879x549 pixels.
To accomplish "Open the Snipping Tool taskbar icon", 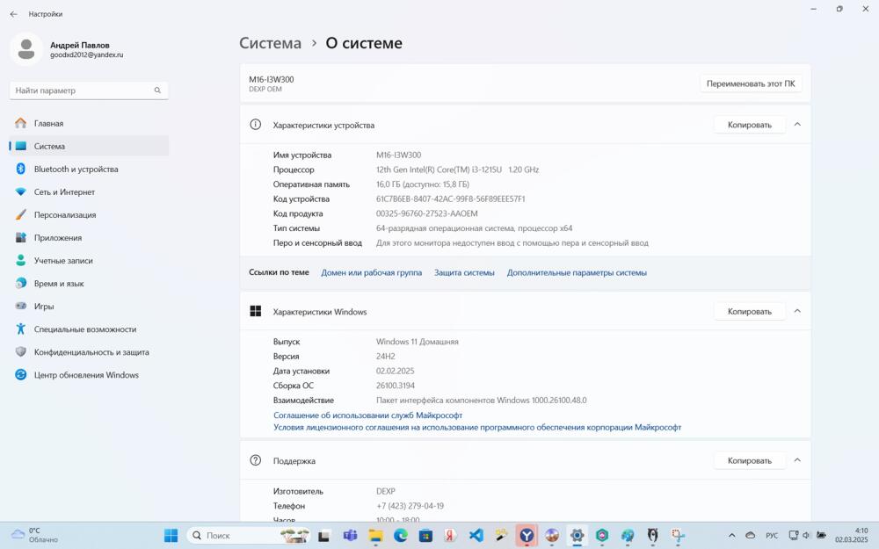I will pyautogui.click(x=678, y=536).
